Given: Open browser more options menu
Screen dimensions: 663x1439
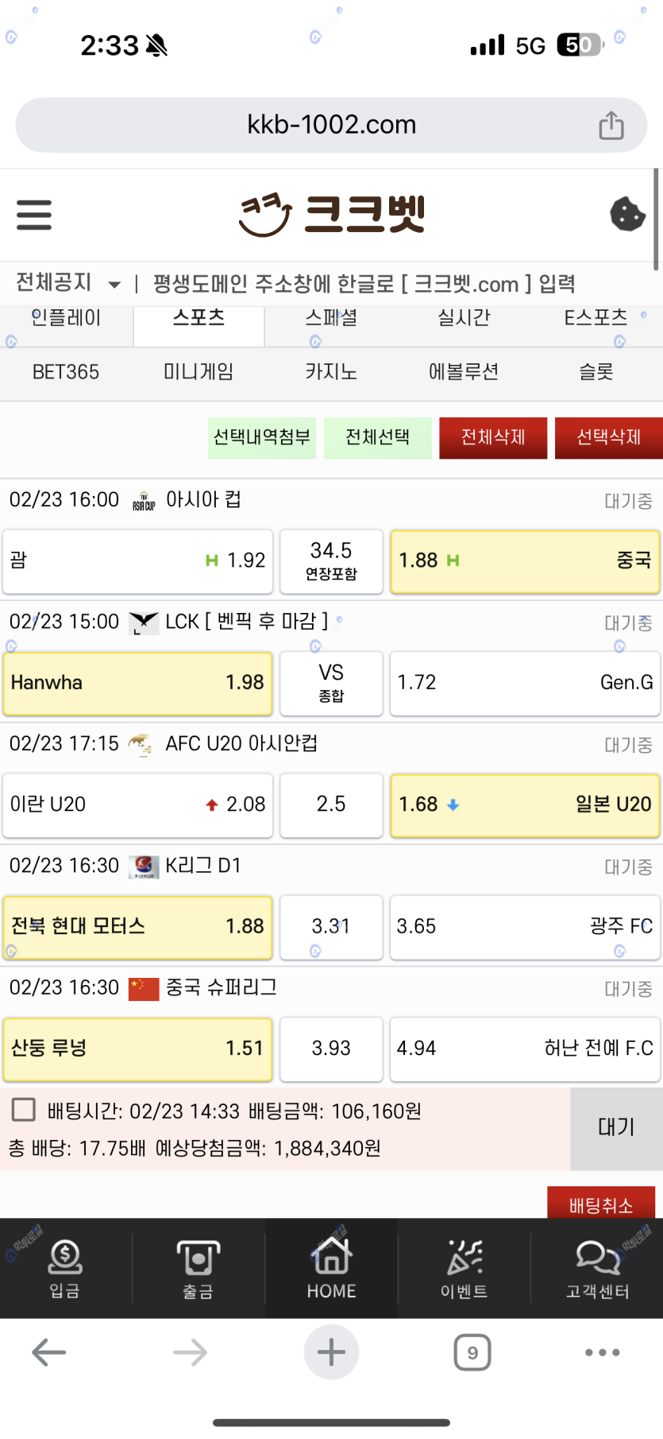Looking at the screenshot, I should (603, 1352).
